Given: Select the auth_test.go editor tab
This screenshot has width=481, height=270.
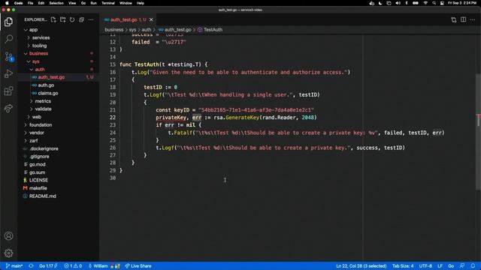Looking at the screenshot, I should 129,19.
